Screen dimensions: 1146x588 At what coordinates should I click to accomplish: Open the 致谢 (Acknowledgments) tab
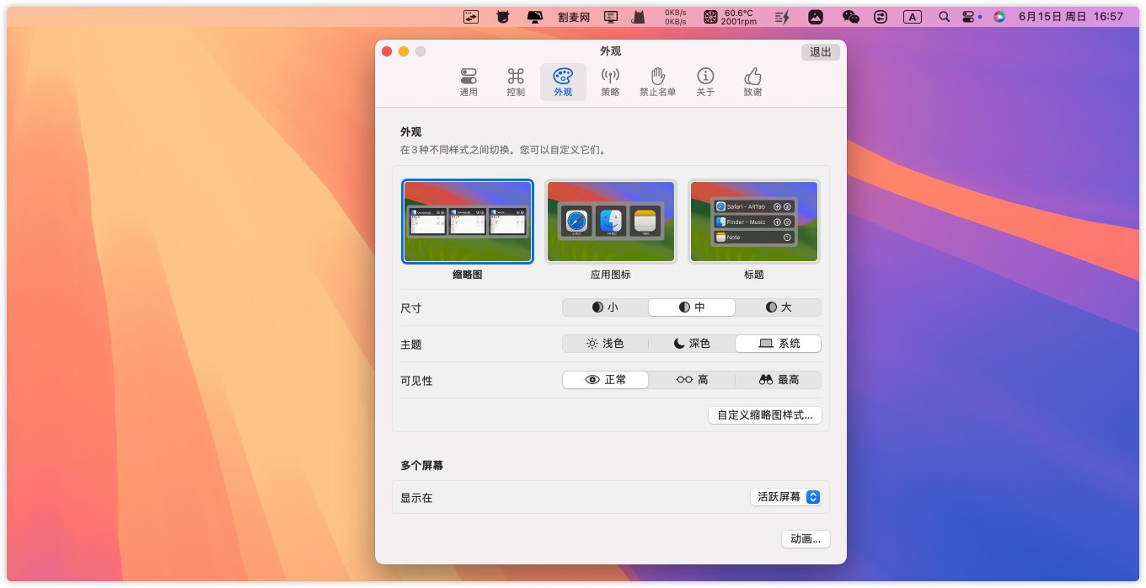(752, 82)
